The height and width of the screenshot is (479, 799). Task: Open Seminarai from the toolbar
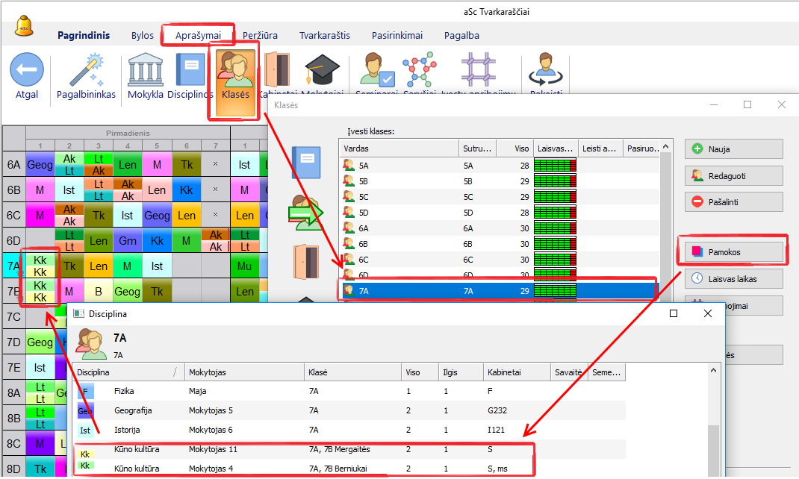click(377, 72)
